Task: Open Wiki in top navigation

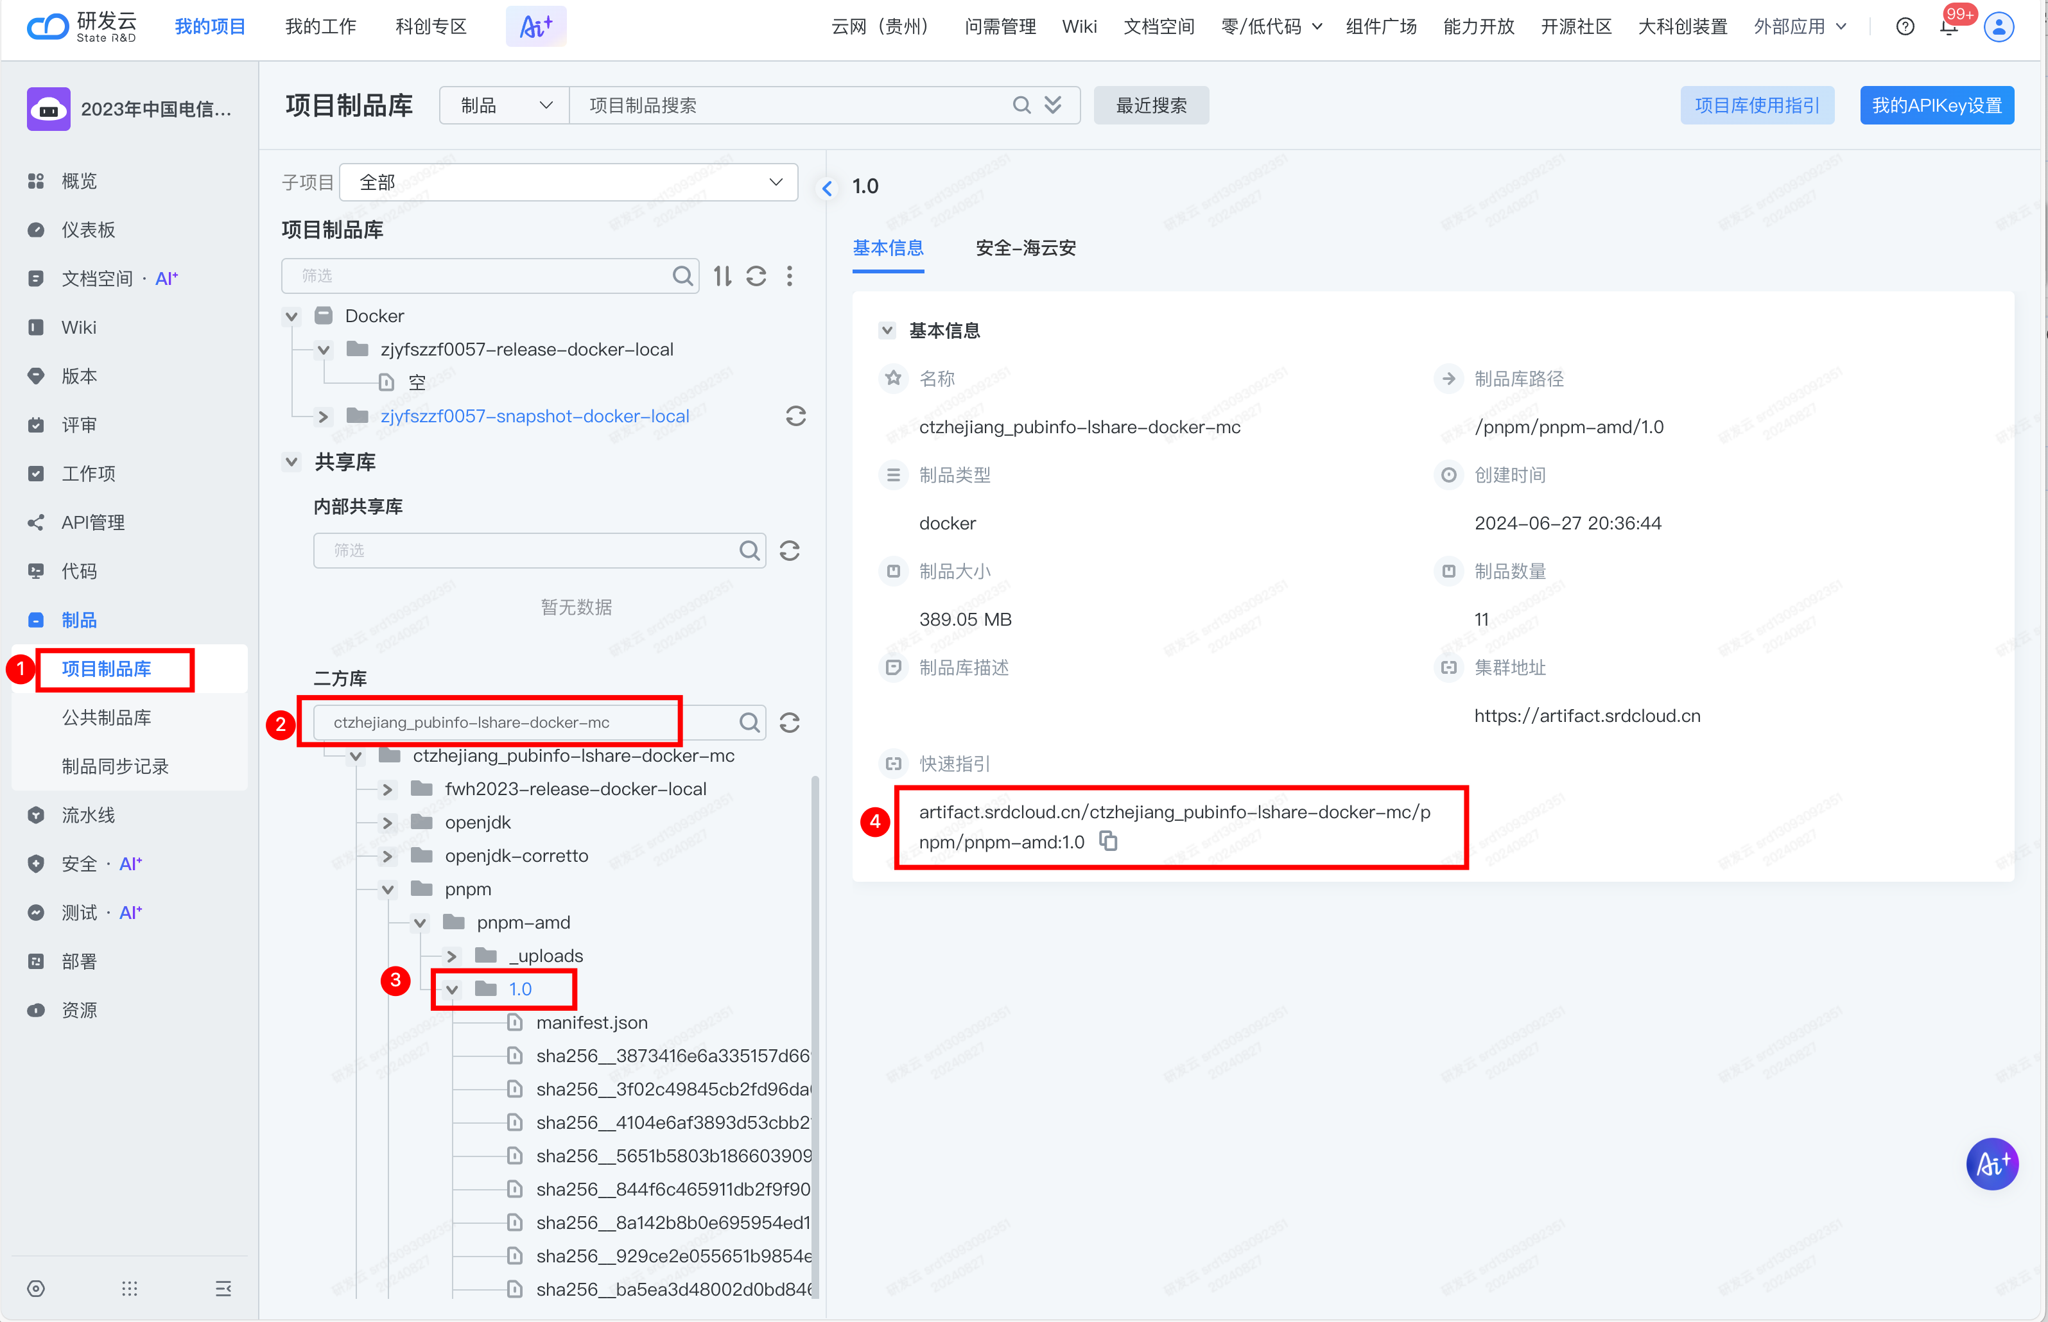Action: [1079, 26]
